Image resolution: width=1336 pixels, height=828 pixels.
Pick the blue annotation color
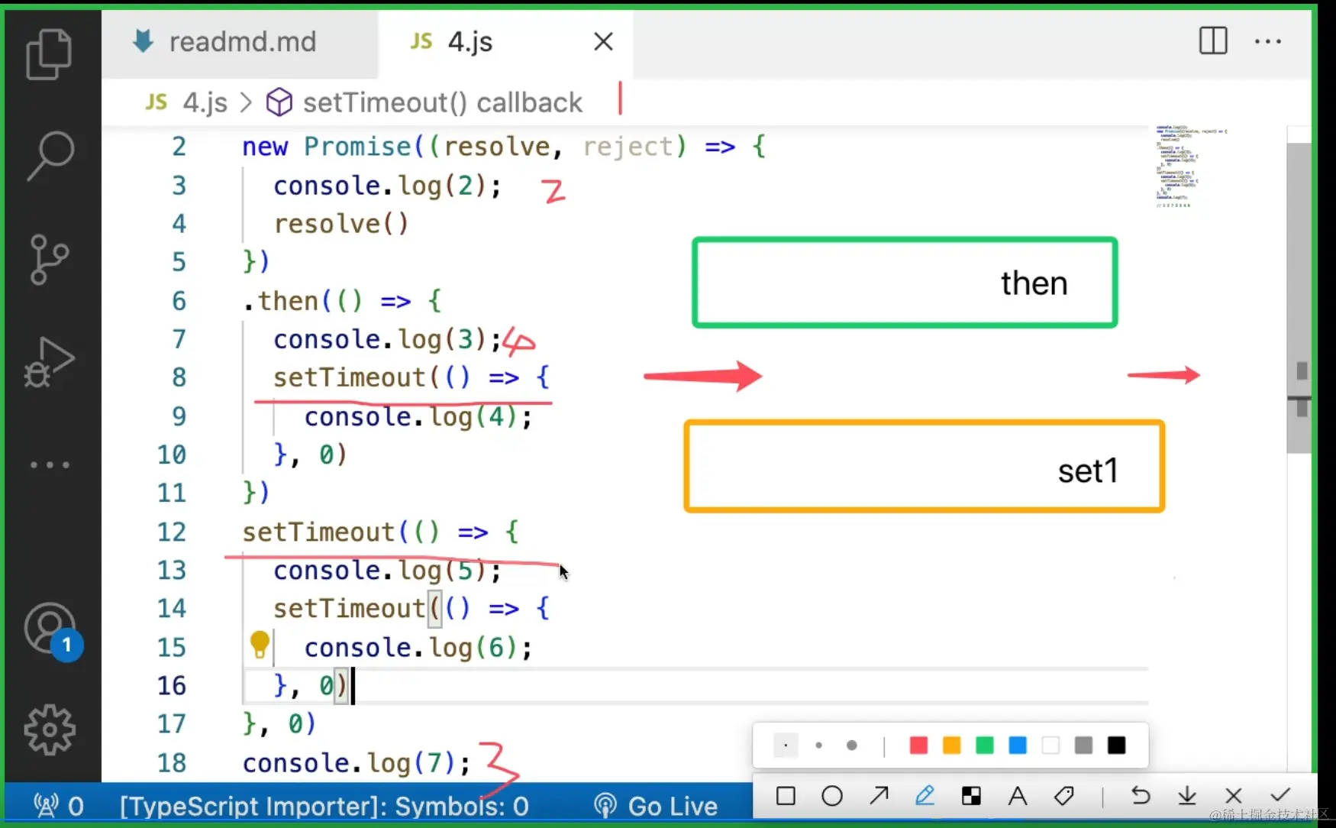coord(1018,746)
